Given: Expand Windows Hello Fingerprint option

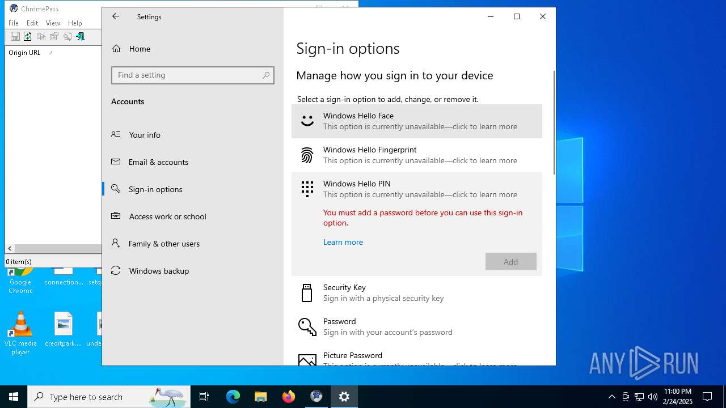Looking at the screenshot, I should click(x=417, y=155).
